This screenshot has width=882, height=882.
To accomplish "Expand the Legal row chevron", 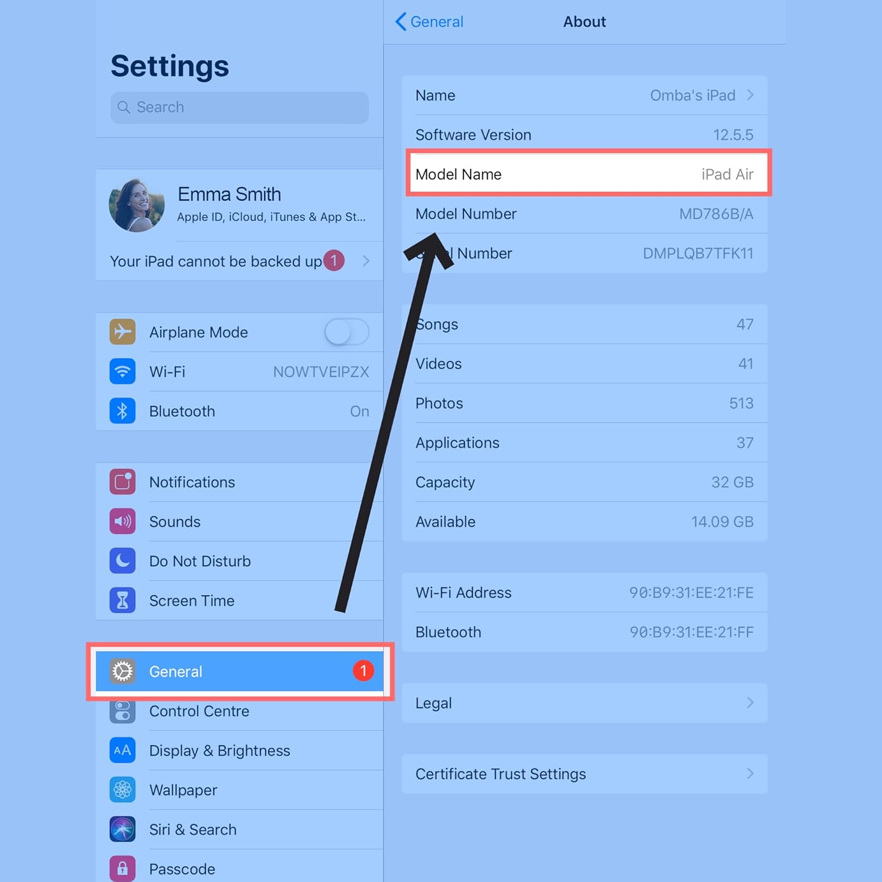I will pos(750,703).
